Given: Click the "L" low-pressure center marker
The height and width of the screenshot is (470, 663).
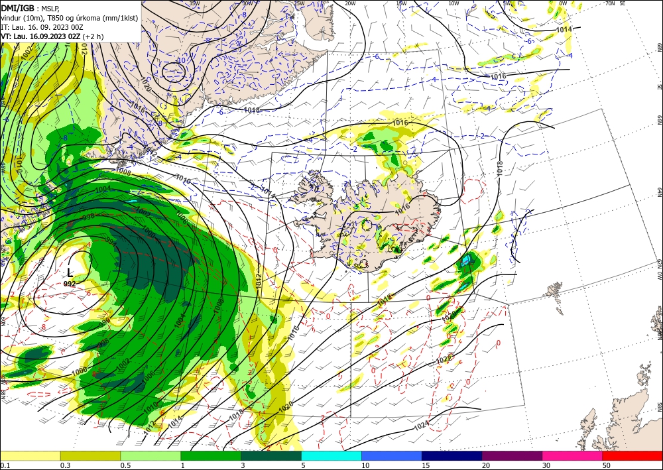Looking at the screenshot, I should pyautogui.click(x=70, y=272).
